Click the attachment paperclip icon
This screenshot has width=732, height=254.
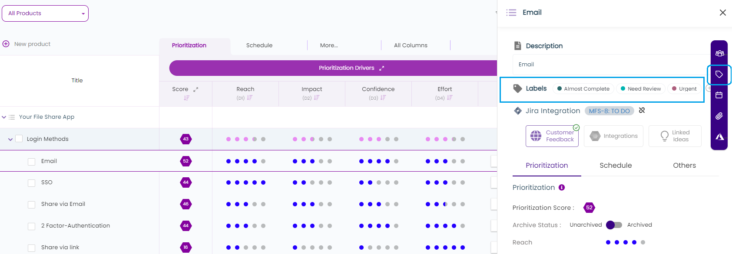tap(719, 116)
